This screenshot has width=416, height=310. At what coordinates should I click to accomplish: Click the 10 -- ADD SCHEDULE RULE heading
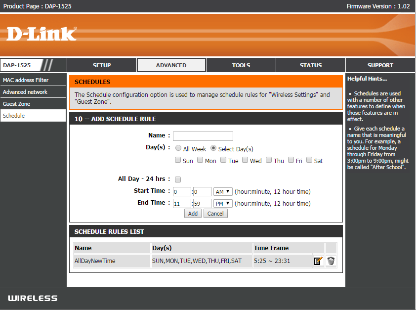point(115,119)
